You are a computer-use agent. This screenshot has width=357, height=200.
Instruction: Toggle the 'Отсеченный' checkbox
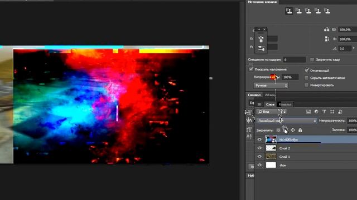(306, 71)
